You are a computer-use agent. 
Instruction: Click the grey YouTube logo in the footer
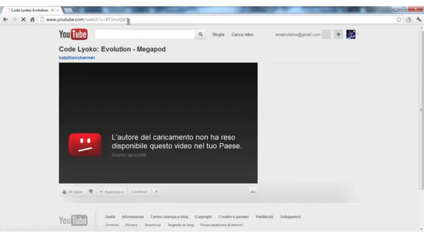[73, 220]
